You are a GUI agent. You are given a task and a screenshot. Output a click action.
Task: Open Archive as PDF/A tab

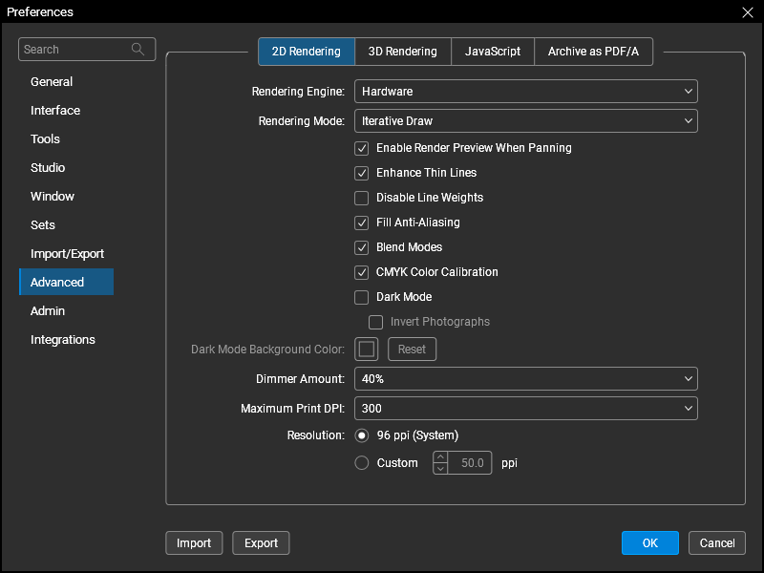(x=593, y=52)
